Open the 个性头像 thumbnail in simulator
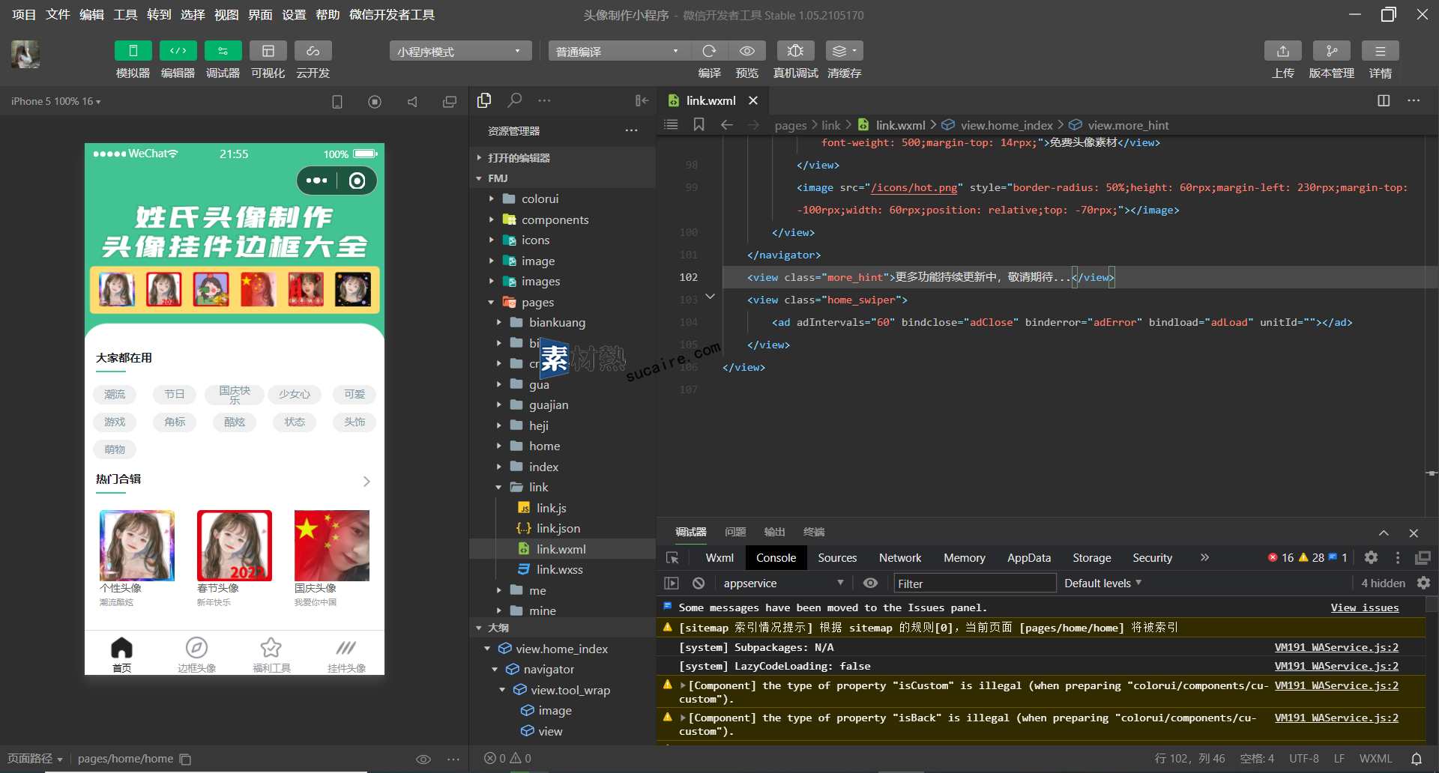1439x773 pixels. click(x=137, y=546)
